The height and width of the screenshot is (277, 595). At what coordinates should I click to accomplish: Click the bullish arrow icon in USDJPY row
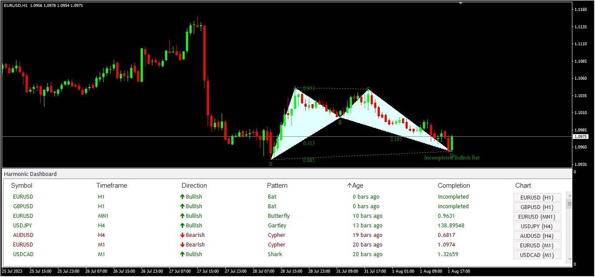coord(183,226)
